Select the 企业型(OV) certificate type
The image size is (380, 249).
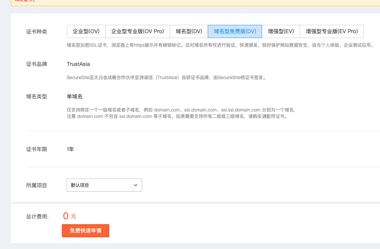(x=86, y=32)
